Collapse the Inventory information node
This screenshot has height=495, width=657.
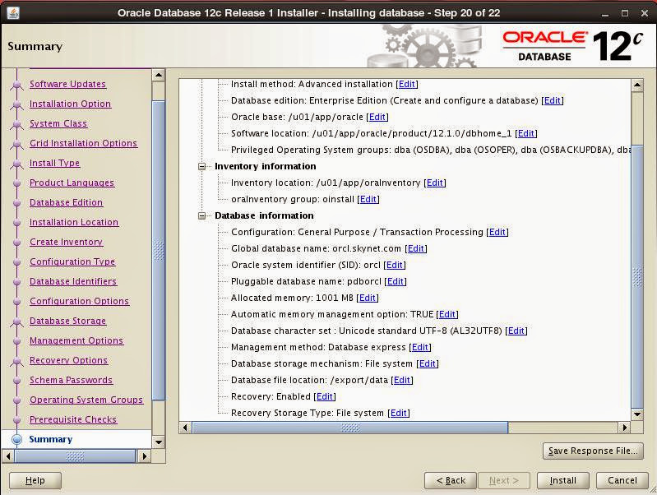[202, 166]
